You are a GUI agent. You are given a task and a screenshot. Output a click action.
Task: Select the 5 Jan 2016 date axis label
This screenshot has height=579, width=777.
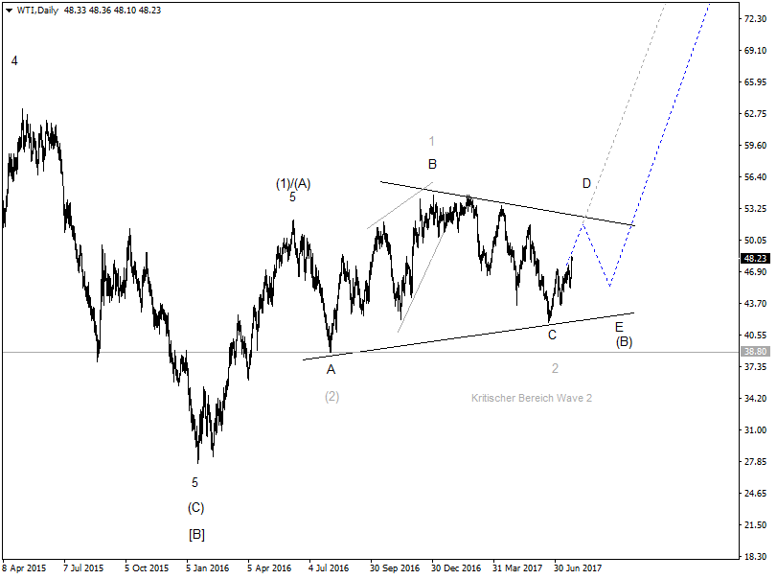pos(207,567)
